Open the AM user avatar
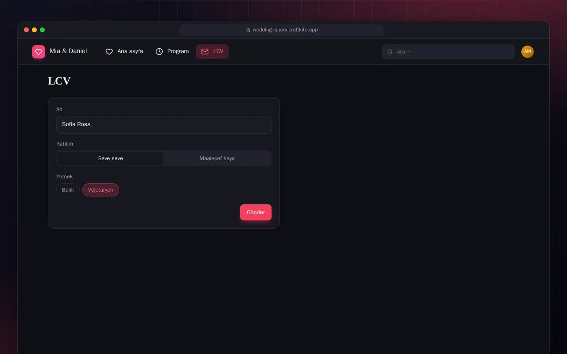Image resolution: width=567 pixels, height=354 pixels. [528, 52]
